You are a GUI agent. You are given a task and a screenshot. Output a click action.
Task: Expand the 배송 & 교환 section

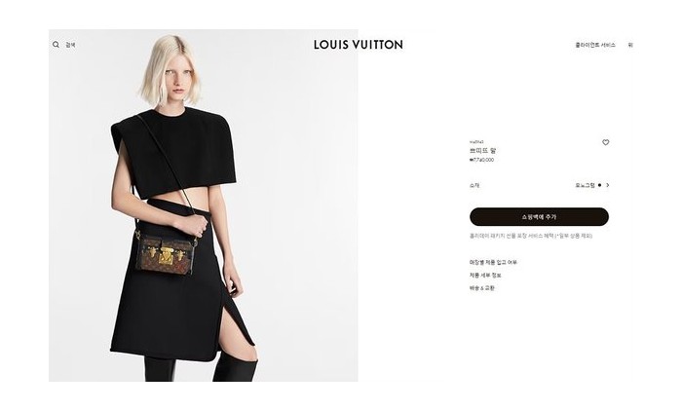482,288
